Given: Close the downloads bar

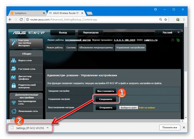Looking at the screenshot, I should [184, 127].
